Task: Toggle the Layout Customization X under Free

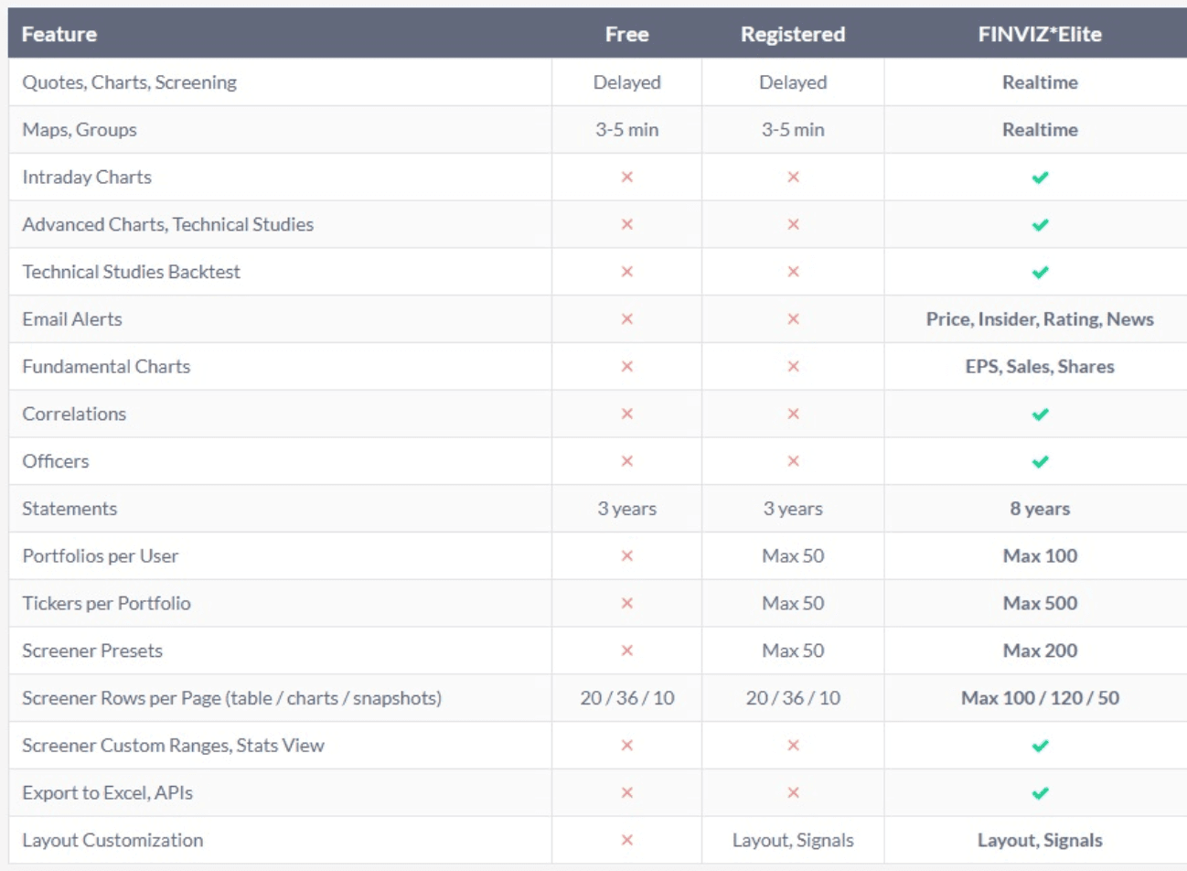Action: (x=626, y=840)
